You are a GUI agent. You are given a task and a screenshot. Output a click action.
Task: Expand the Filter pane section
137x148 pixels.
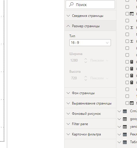(90, 124)
